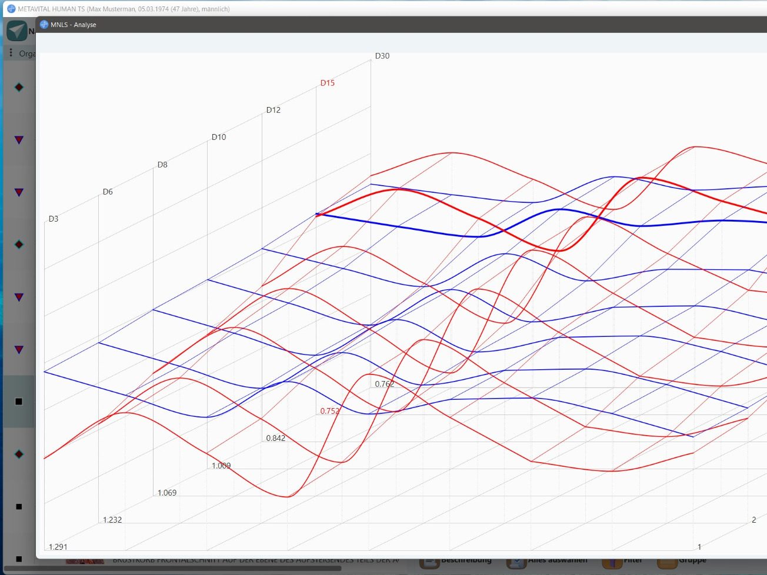The height and width of the screenshot is (575, 767).
Task: Click 'Filter' button in the background window
Action: pos(622,562)
